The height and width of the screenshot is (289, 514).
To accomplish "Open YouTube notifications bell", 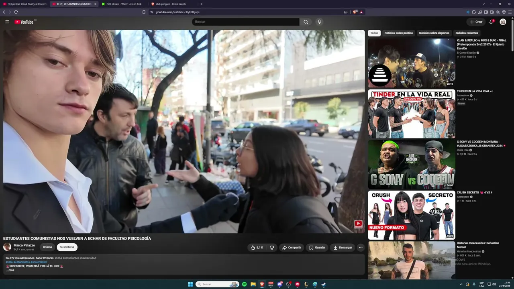I will (x=491, y=22).
